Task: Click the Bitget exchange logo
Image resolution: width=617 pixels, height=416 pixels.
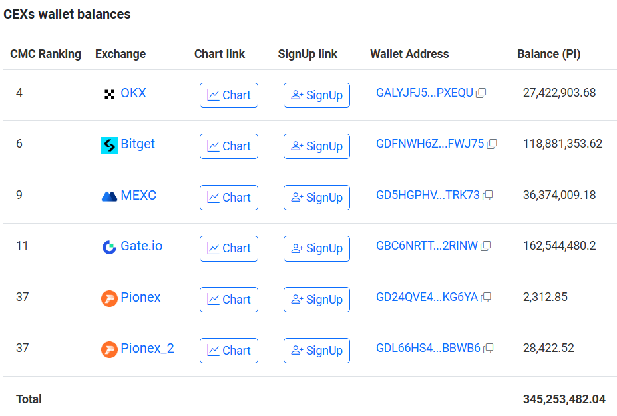Action: point(109,145)
